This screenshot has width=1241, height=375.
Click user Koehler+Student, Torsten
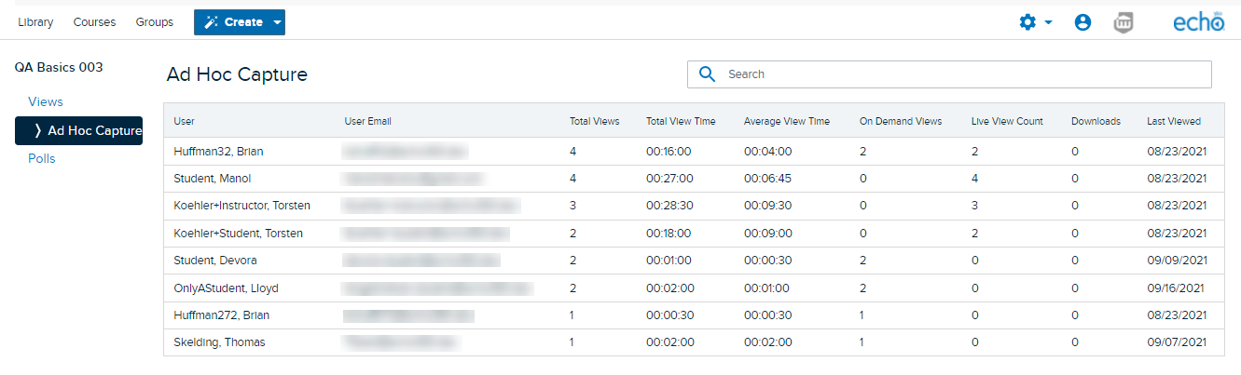click(238, 233)
